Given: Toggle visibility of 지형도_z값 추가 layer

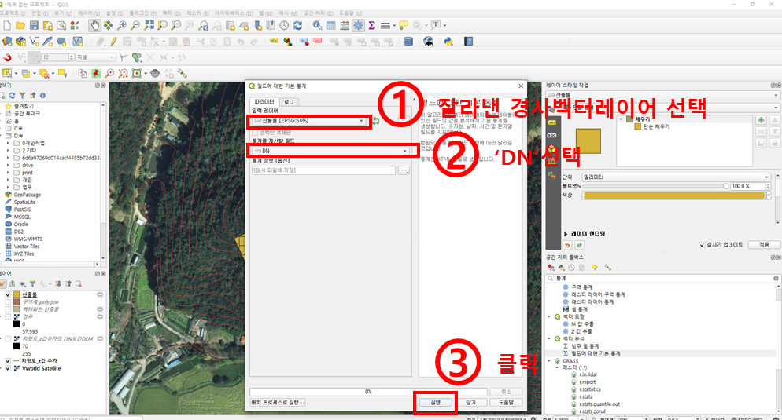Looking at the screenshot, I should click(x=8, y=361).
